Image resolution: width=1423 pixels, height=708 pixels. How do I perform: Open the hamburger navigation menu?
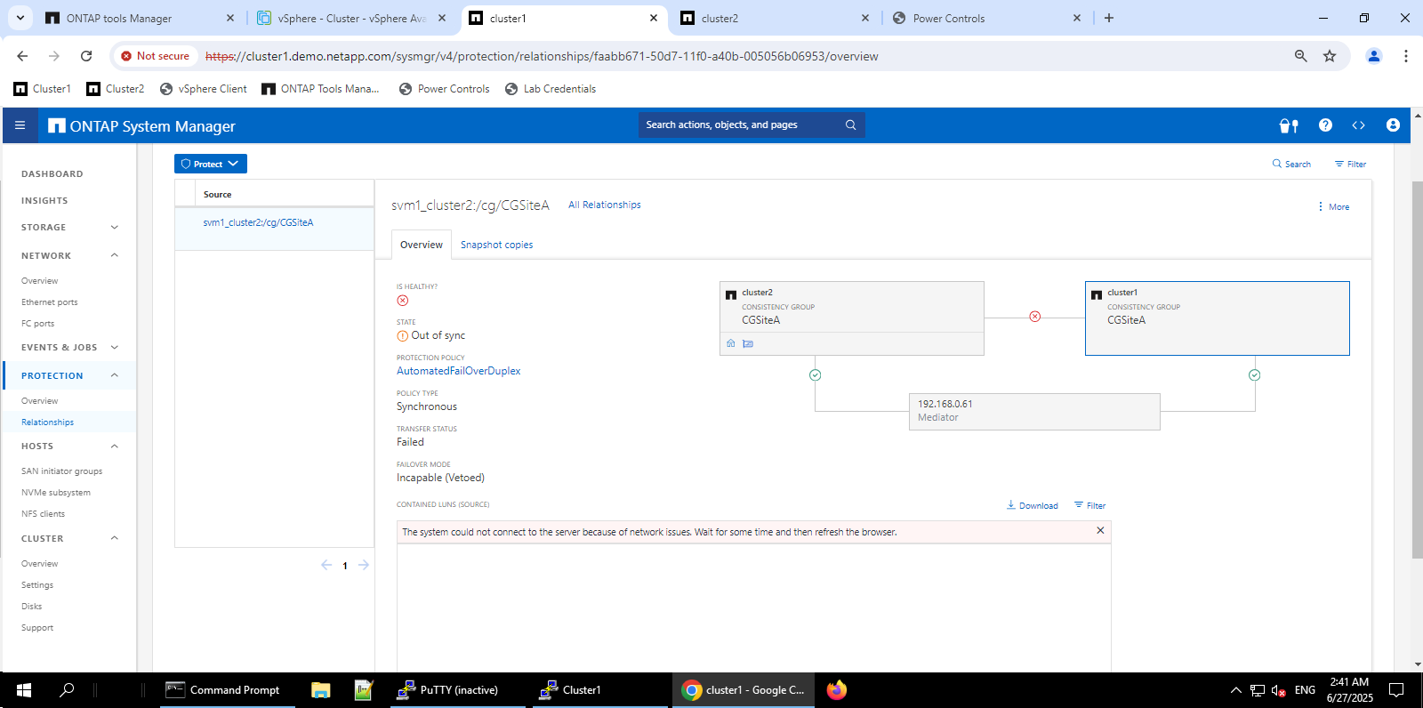20,125
